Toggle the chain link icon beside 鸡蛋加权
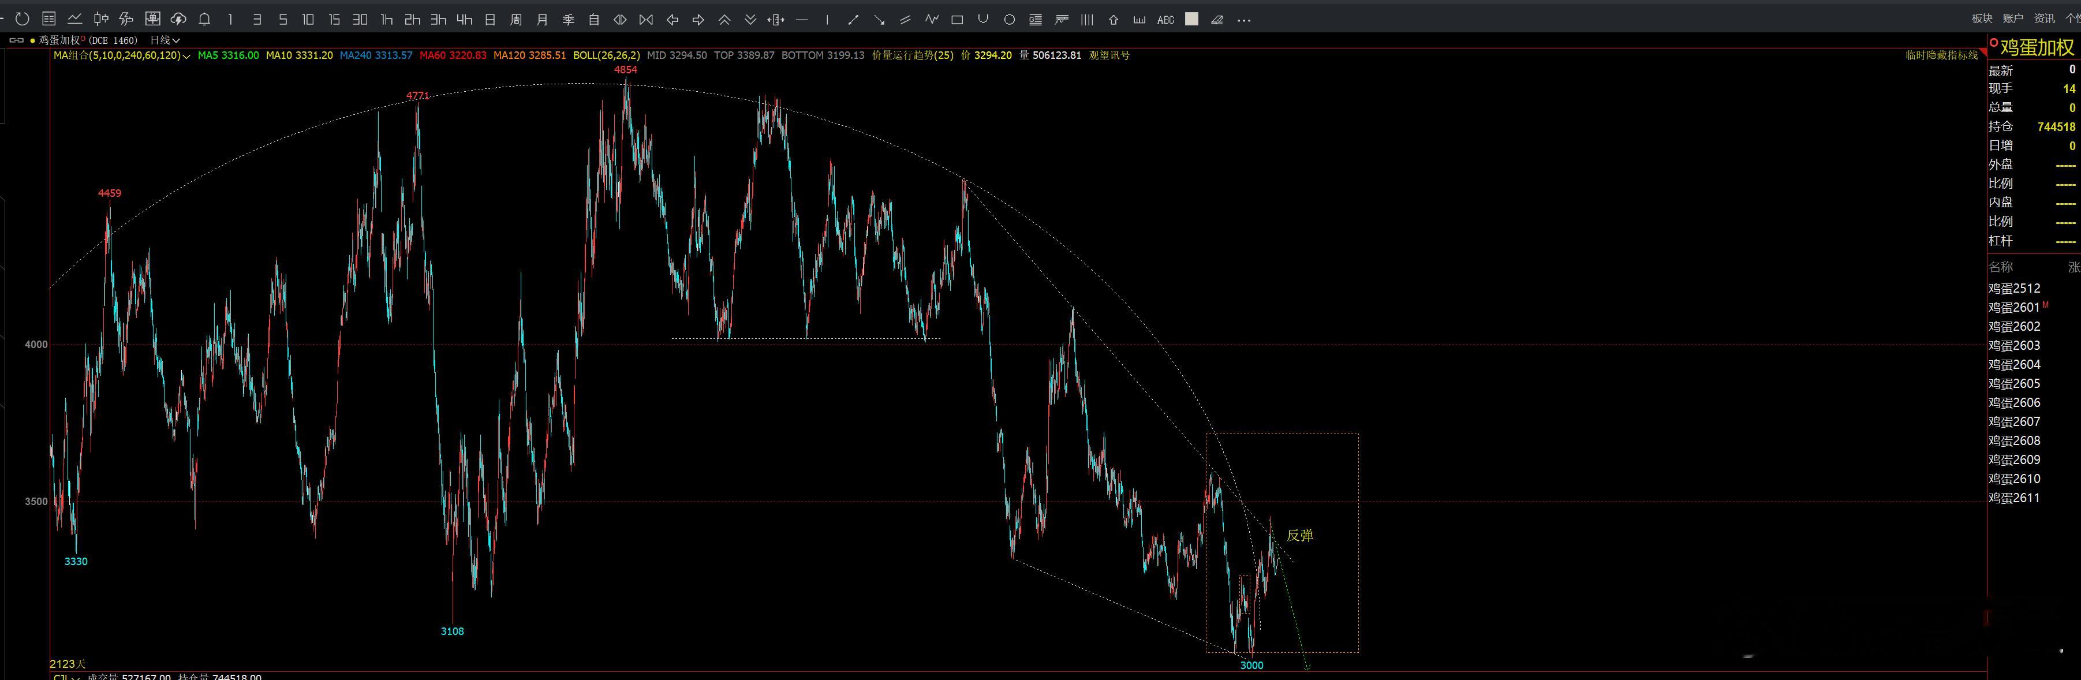Image resolution: width=2081 pixels, height=680 pixels. click(x=16, y=40)
